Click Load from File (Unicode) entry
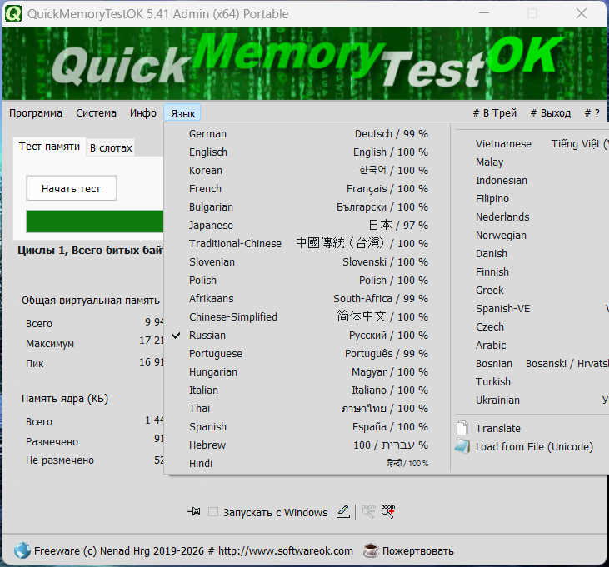 (532, 447)
